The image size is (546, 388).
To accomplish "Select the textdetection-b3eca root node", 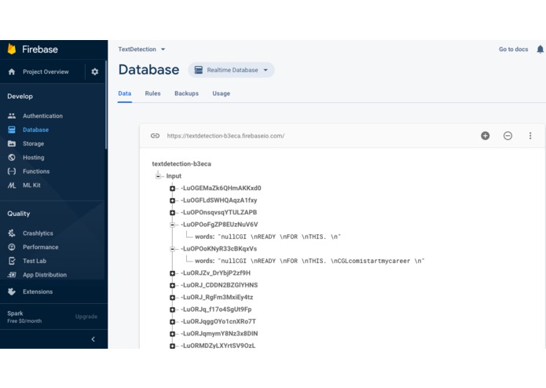I will [x=181, y=164].
